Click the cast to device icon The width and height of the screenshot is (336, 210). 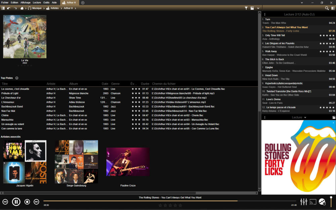click(313, 202)
